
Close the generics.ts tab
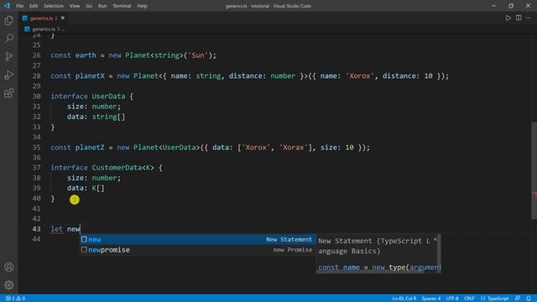[x=63, y=18]
